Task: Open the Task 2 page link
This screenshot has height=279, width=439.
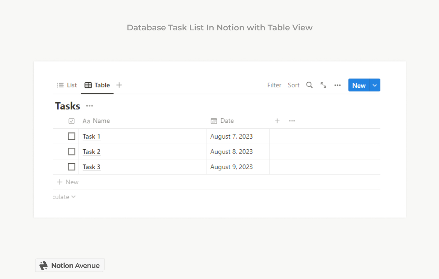Action: pos(91,151)
